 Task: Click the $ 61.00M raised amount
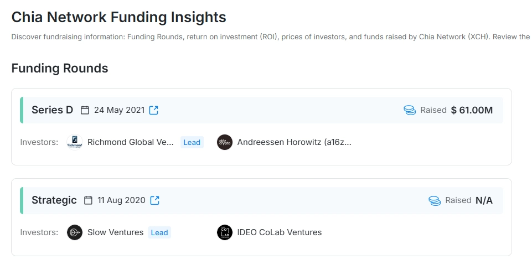472,110
